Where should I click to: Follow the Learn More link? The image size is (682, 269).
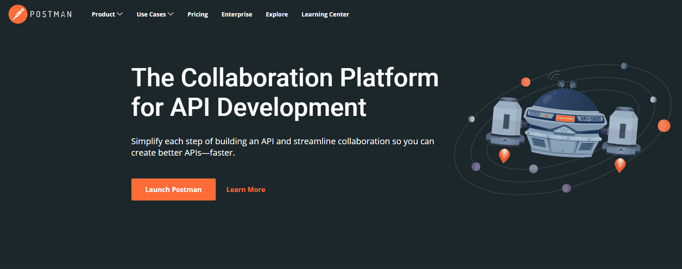click(246, 189)
